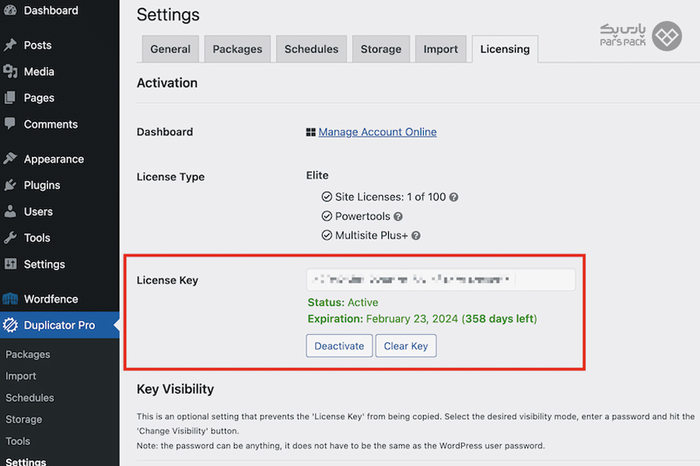Viewport: 700px width, 466px height.
Task: Click the 'Elite' license type text
Action: 317,176
